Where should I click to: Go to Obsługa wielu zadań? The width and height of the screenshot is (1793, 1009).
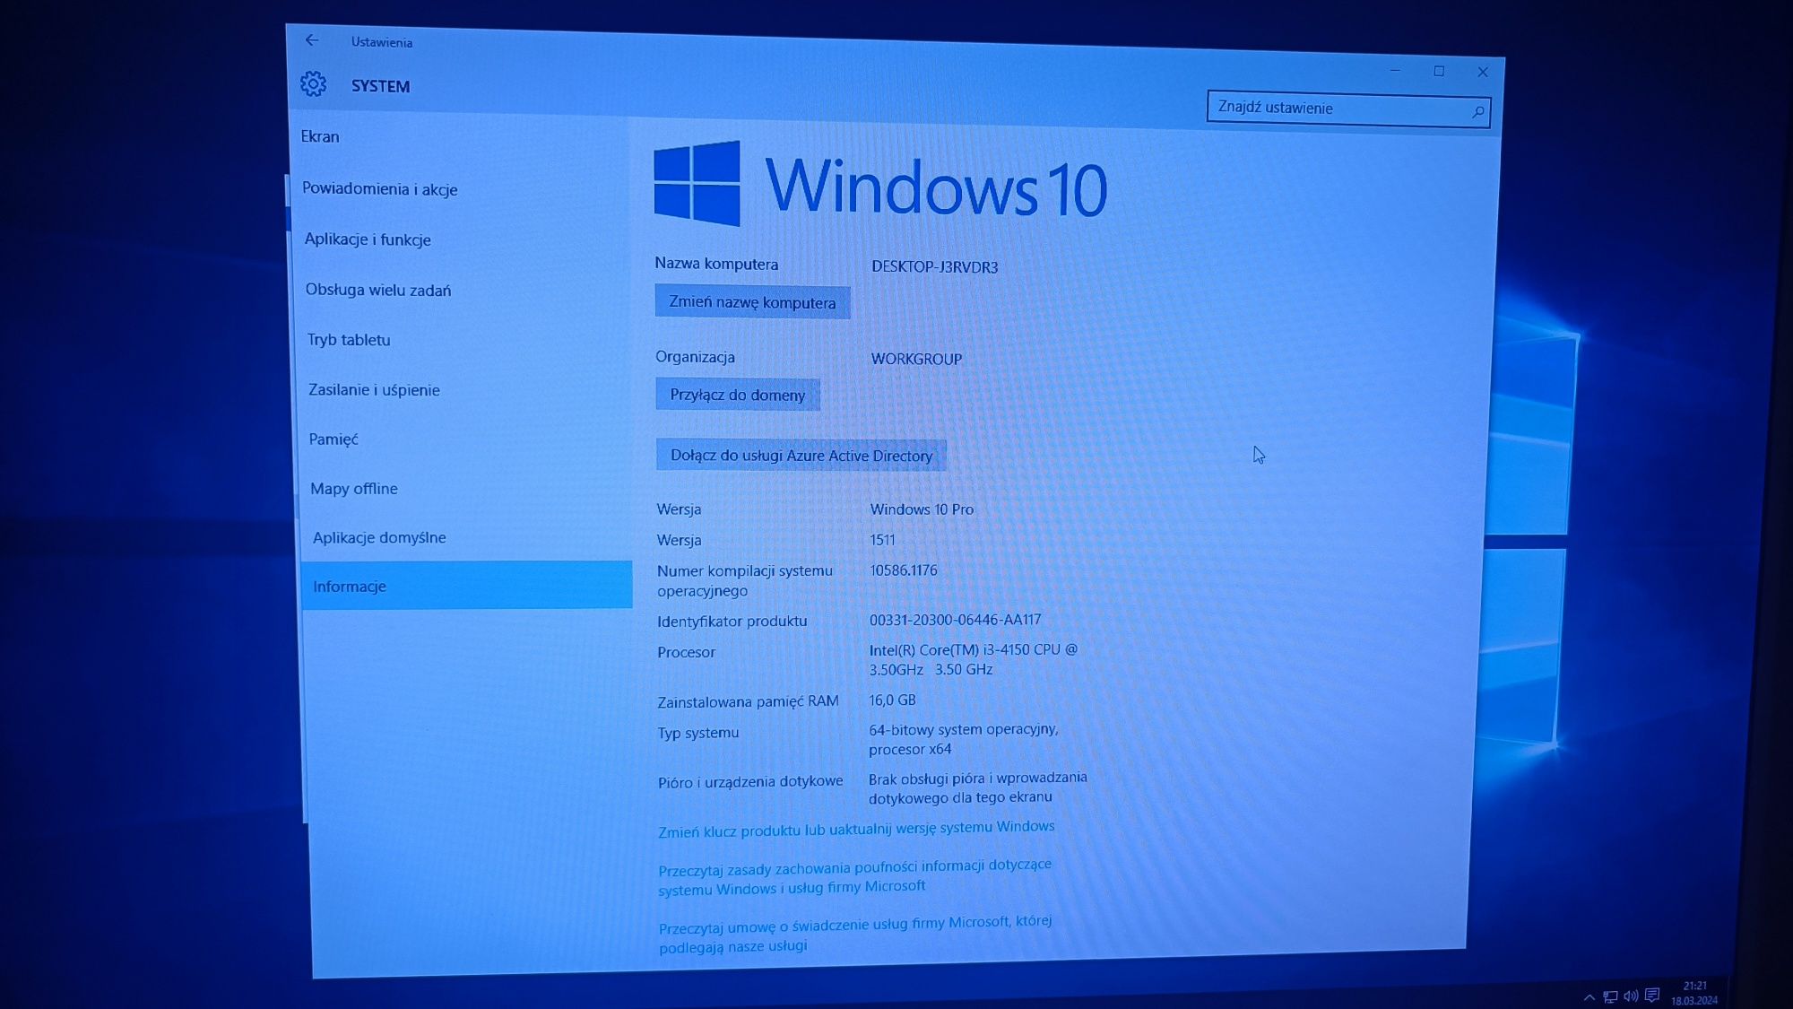pyautogui.click(x=377, y=290)
